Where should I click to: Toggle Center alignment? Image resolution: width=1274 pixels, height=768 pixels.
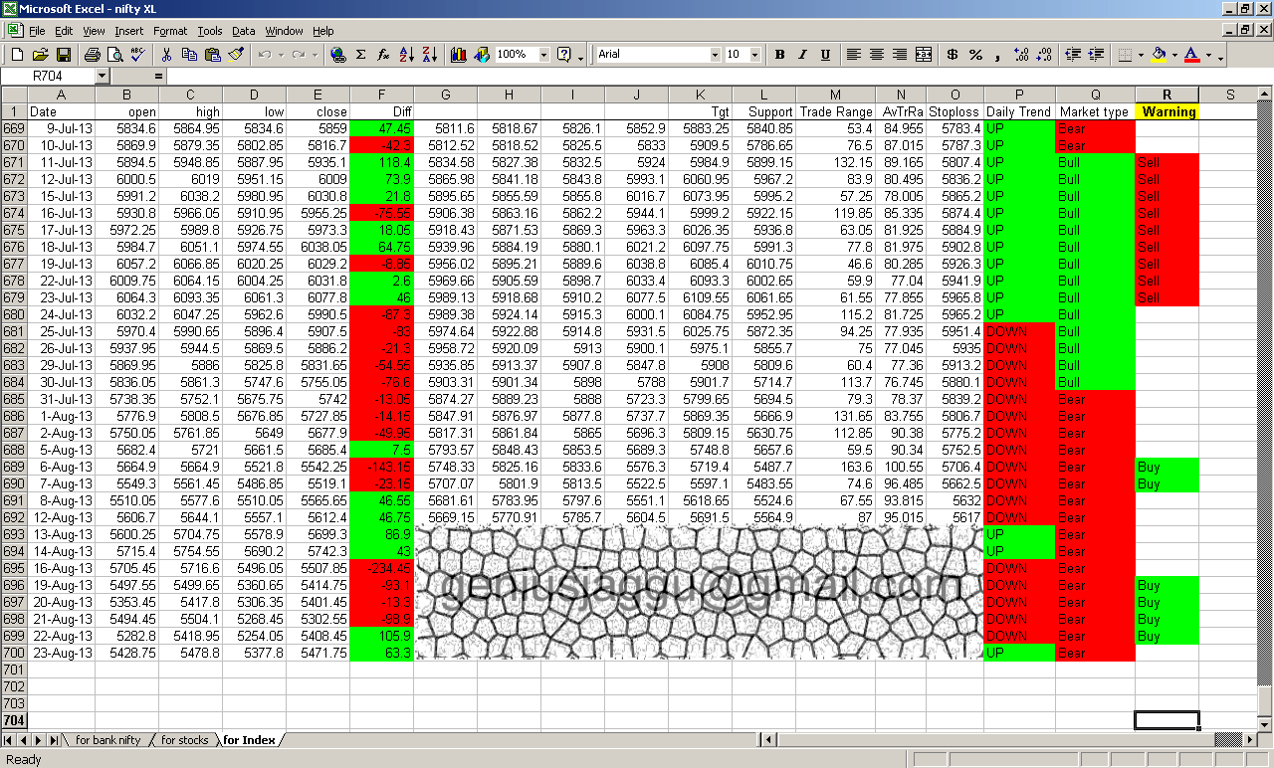877,55
